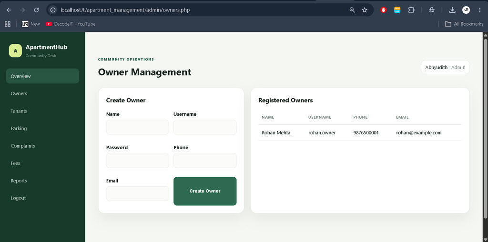This screenshot has width=488, height=242.
Task: Click the Owner Management heading
Action: 145,72
